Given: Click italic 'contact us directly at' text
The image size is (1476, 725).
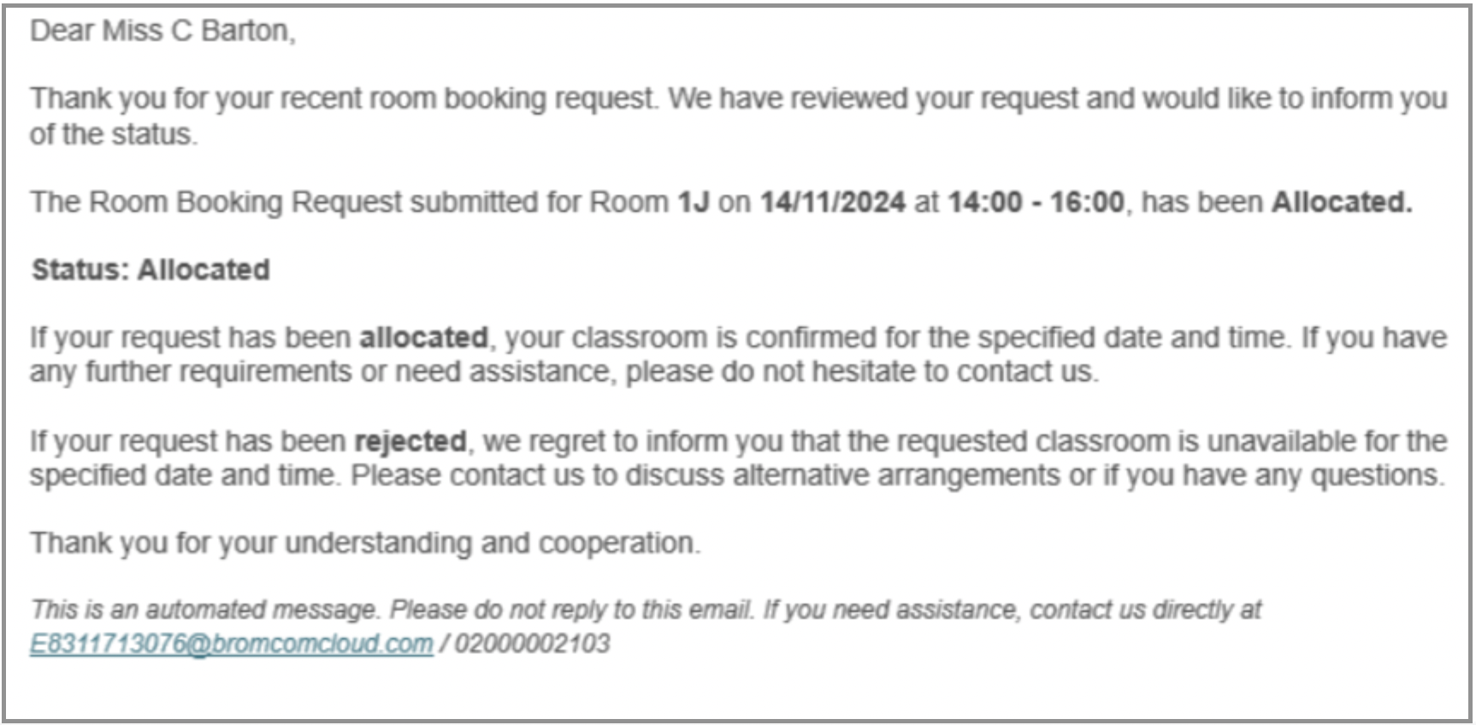Looking at the screenshot, I should coord(1145,610).
